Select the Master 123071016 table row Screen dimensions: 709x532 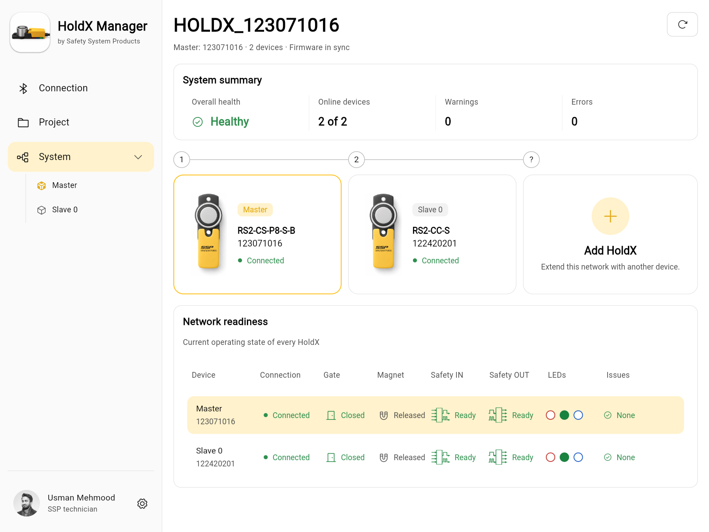point(436,415)
